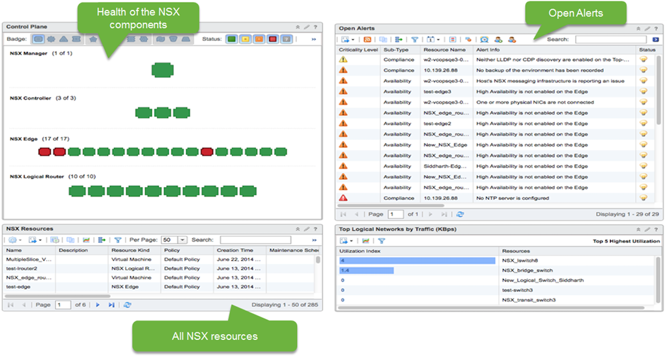Viewport: 667px width, 357px height.
Task: Expand the Control Plane toolbar overflow arrows
Action: pyautogui.click(x=313, y=39)
